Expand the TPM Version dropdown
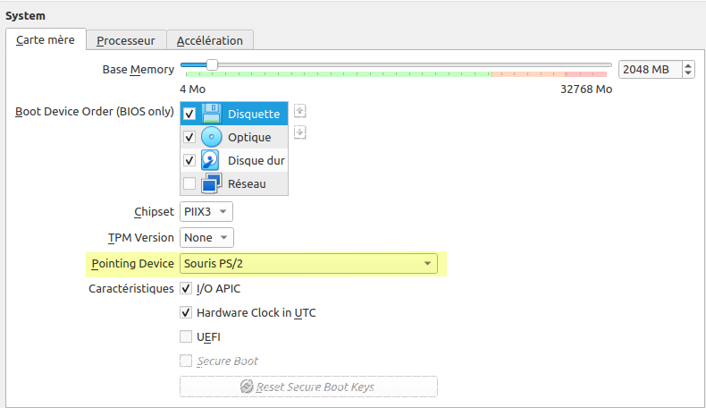This screenshot has height=408, width=706. (x=206, y=238)
